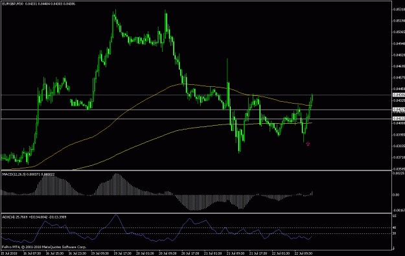
Task: Click the 22 Jul 09:30 time label
Action: point(303,253)
